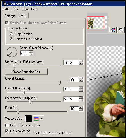Click the navigator preview thumbnail

pyautogui.click(x=96, y=23)
